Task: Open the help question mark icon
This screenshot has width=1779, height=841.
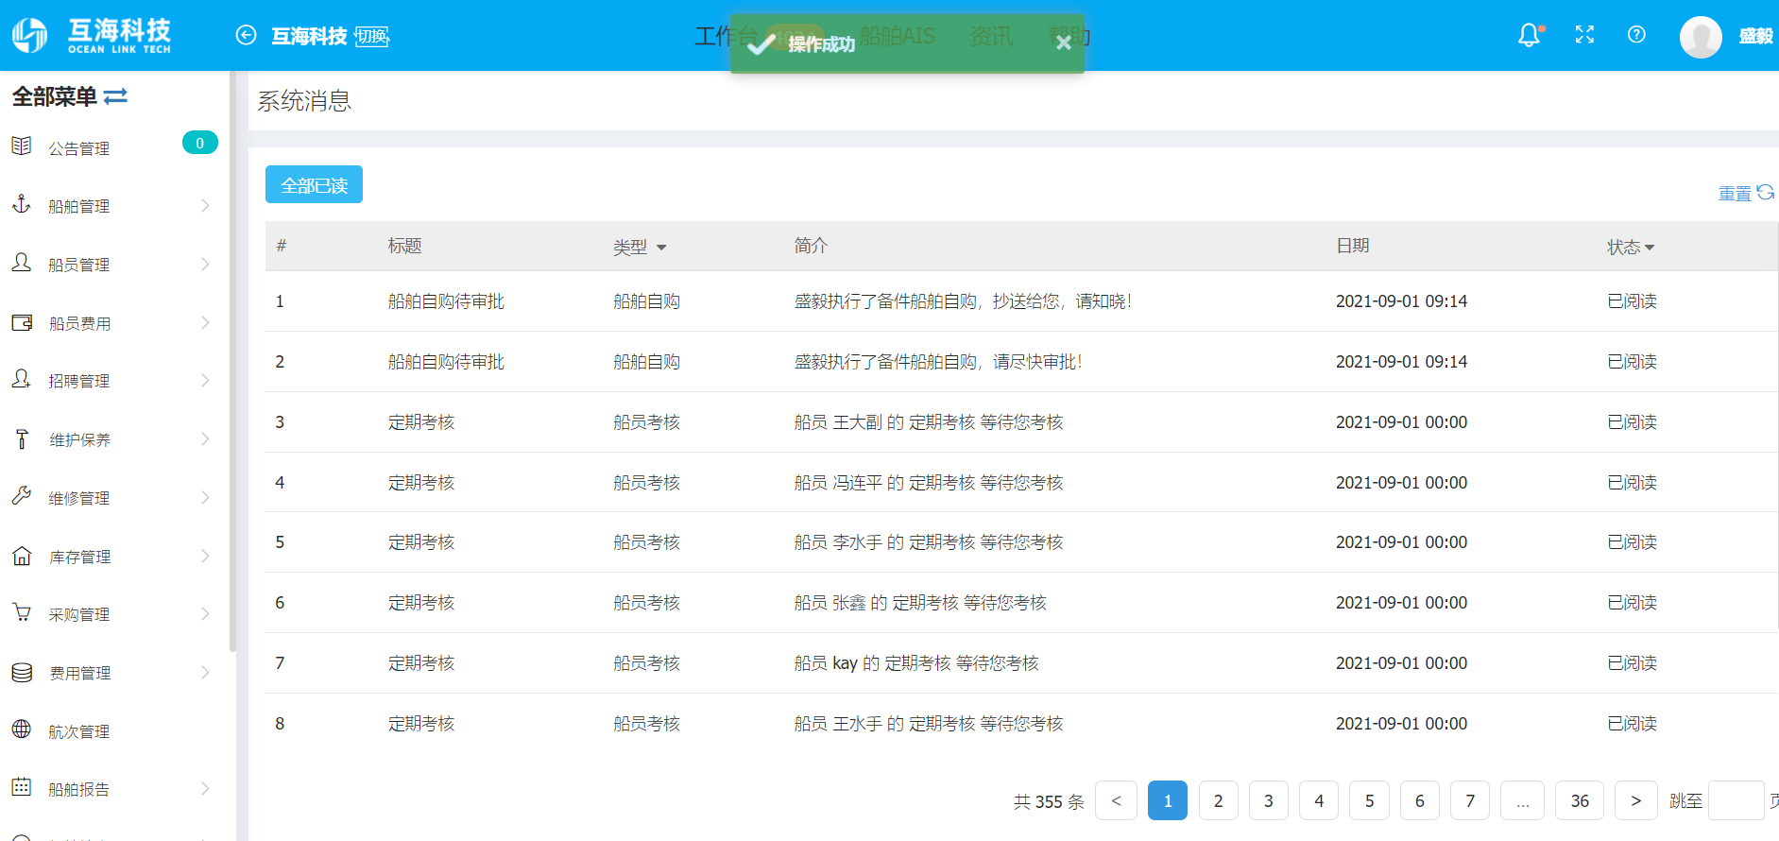Action: (x=1636, y=35)
